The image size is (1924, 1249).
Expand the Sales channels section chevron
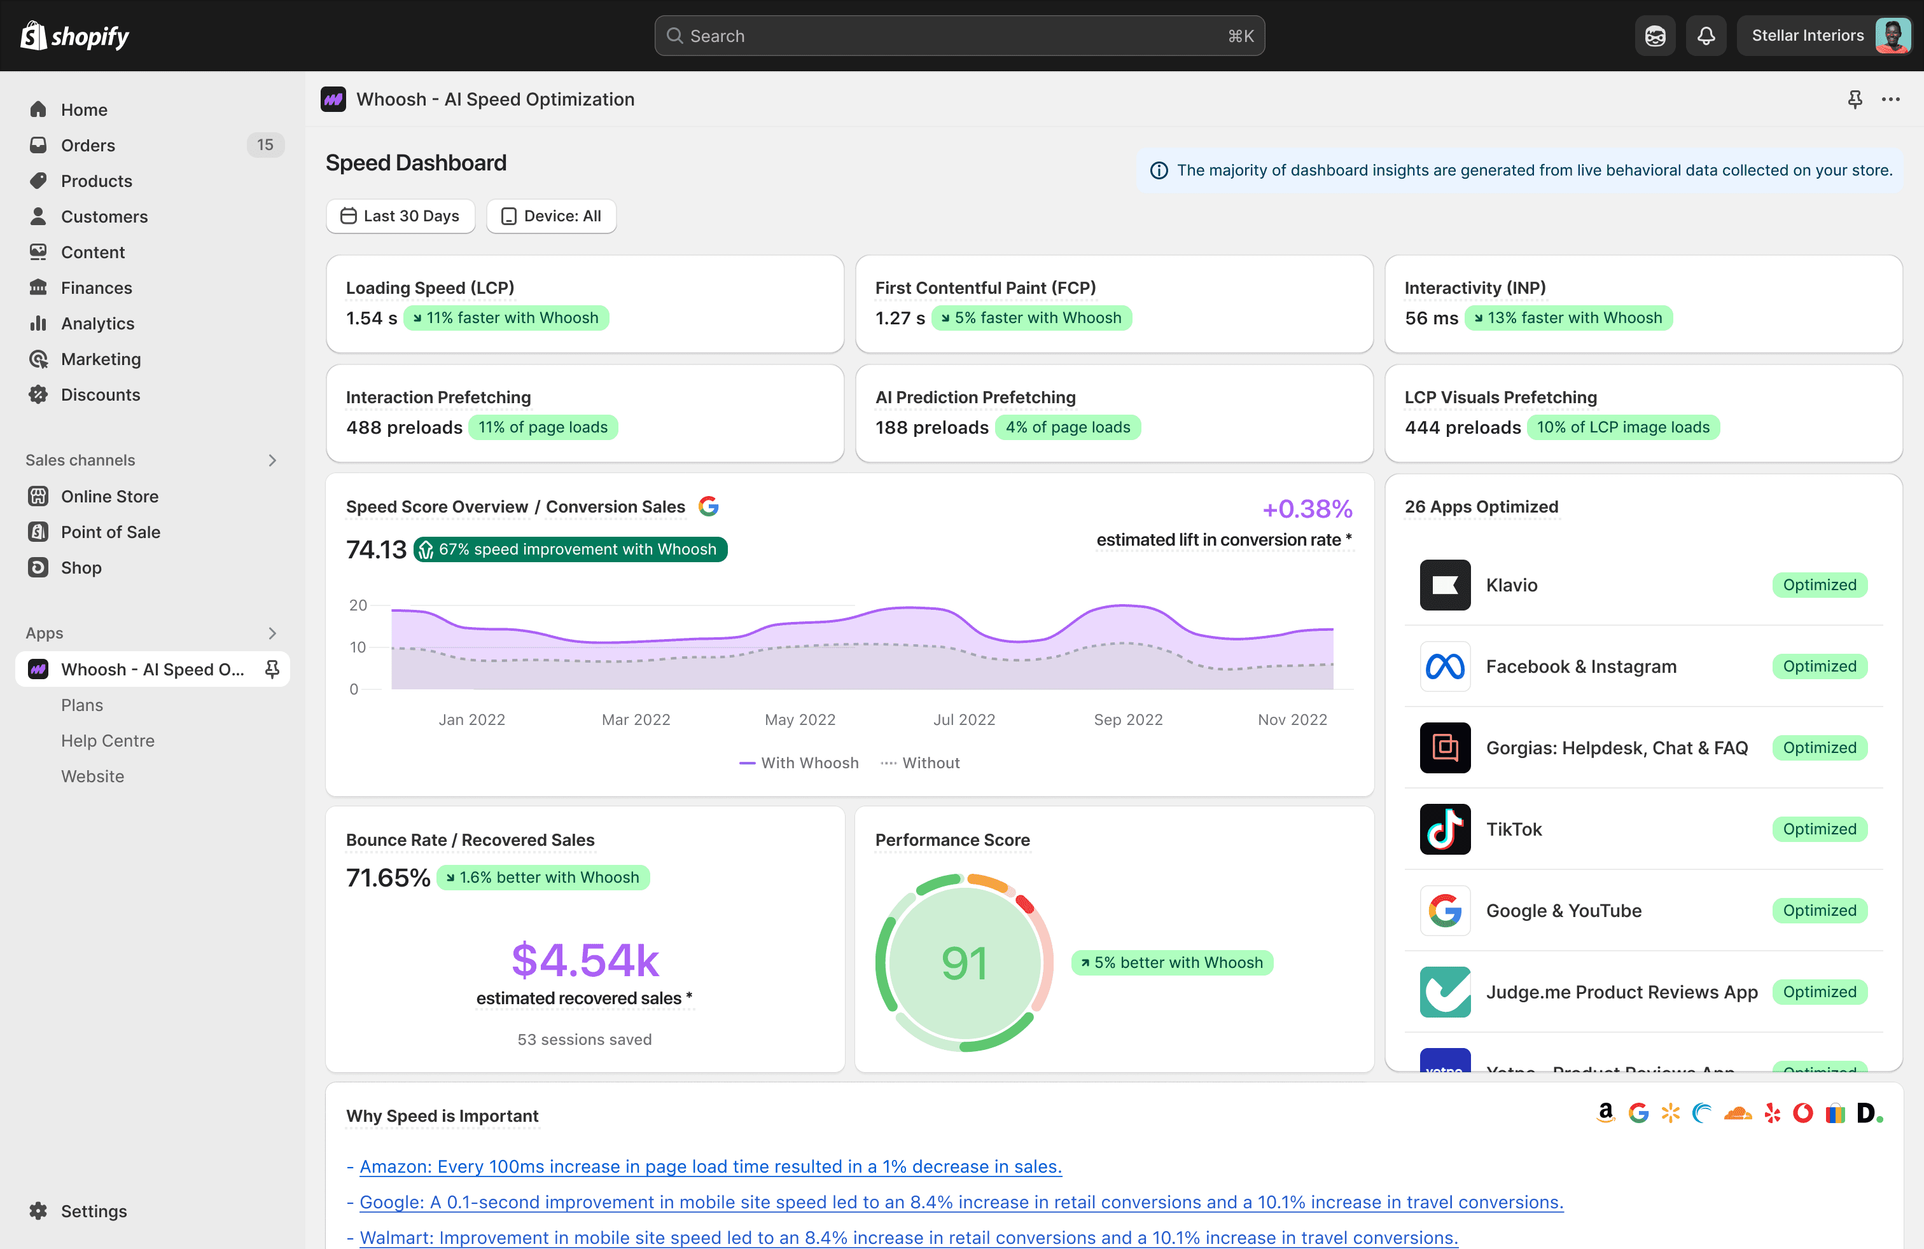pyautogui.click(x=272, y=460)
